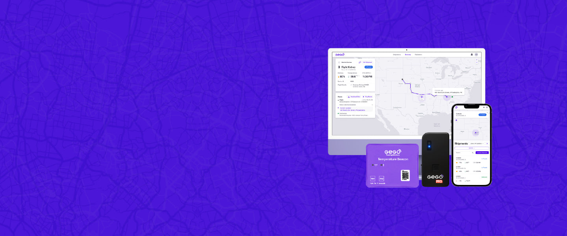This screenshot has width=567, height=236.
Task: Click the link icon next to Edit Shipment
Action: tap(359, 62)
